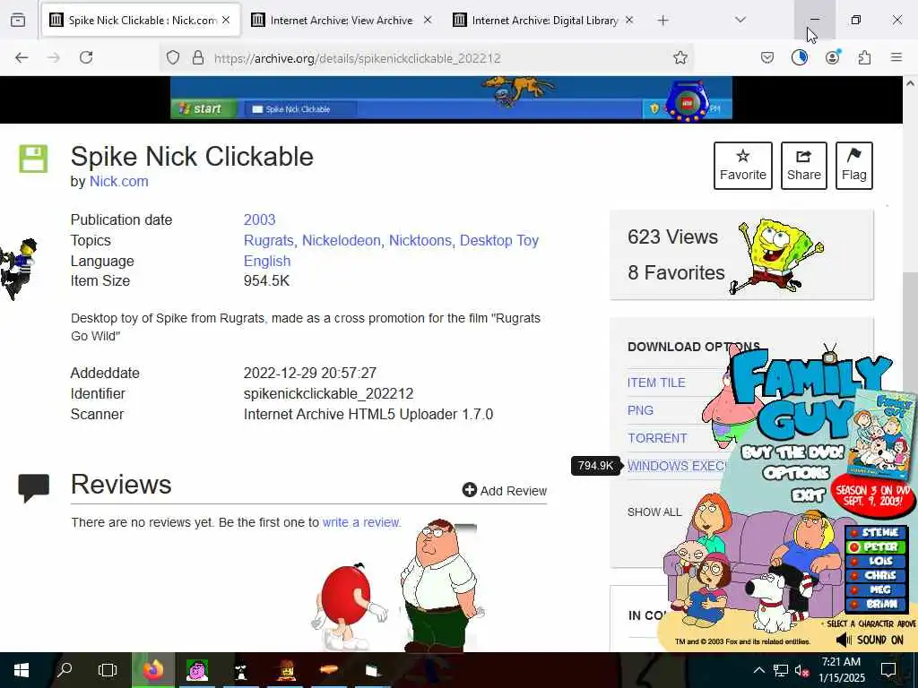
Task: Reload the current archive.org page
Action: point(86,57)
